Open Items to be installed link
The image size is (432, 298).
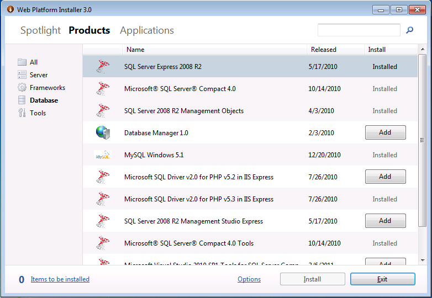(x=60, y=279)
